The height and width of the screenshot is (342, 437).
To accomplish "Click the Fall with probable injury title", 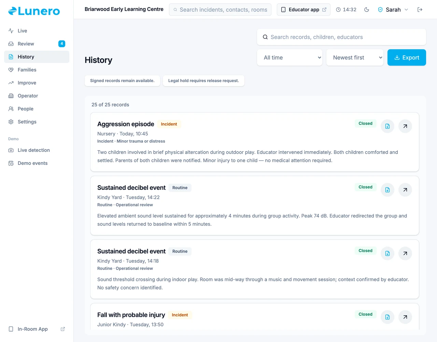I will [131, 315].
